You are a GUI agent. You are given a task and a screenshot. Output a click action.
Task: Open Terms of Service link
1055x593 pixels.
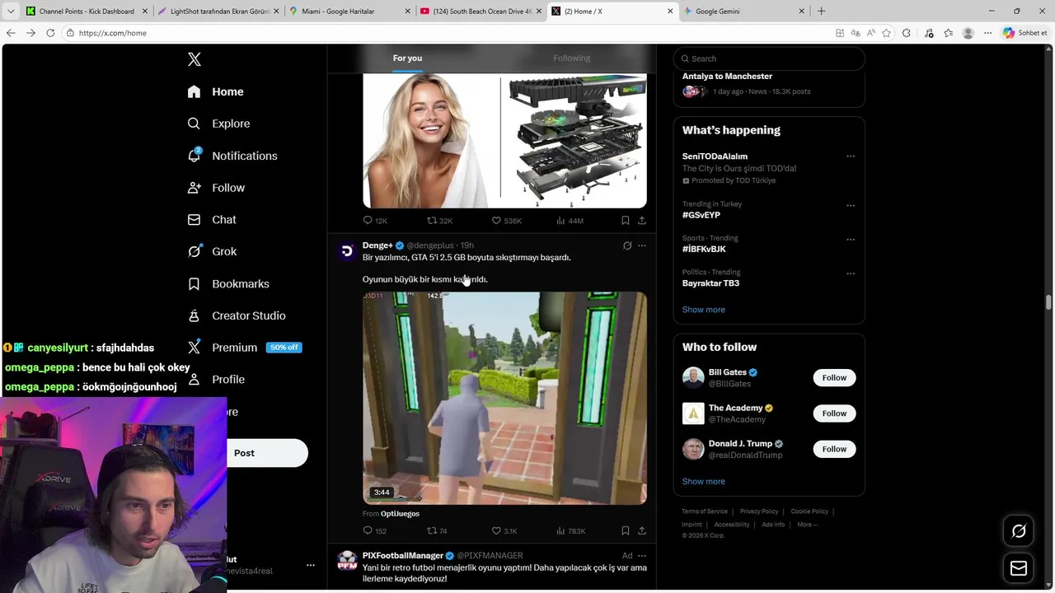click(705, 511)
